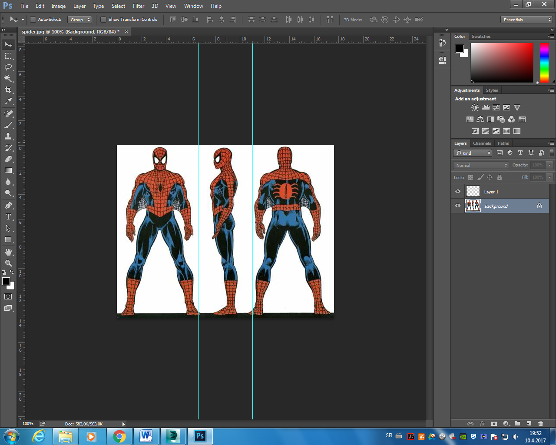Enable Auto-Select checkbox

(33, 20)
